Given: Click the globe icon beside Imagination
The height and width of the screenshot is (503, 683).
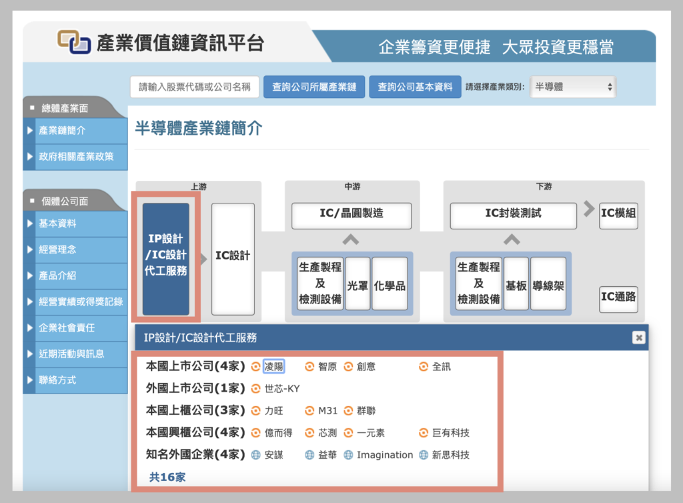Looking at the screenshot, I should 348,455.
